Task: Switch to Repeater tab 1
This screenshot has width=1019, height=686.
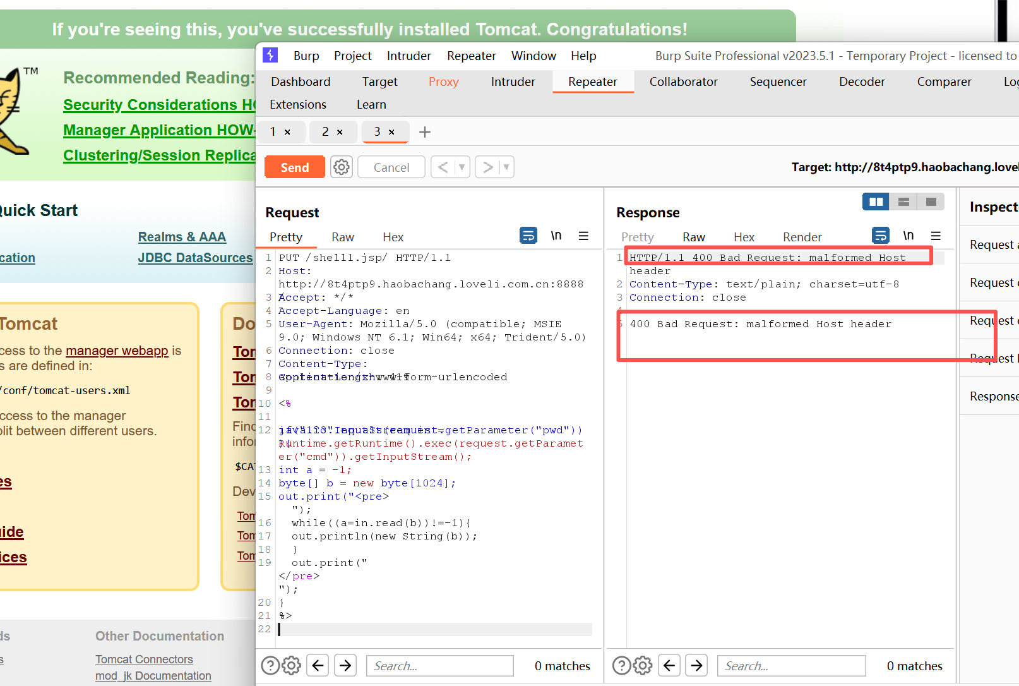Action: (273, 131)
